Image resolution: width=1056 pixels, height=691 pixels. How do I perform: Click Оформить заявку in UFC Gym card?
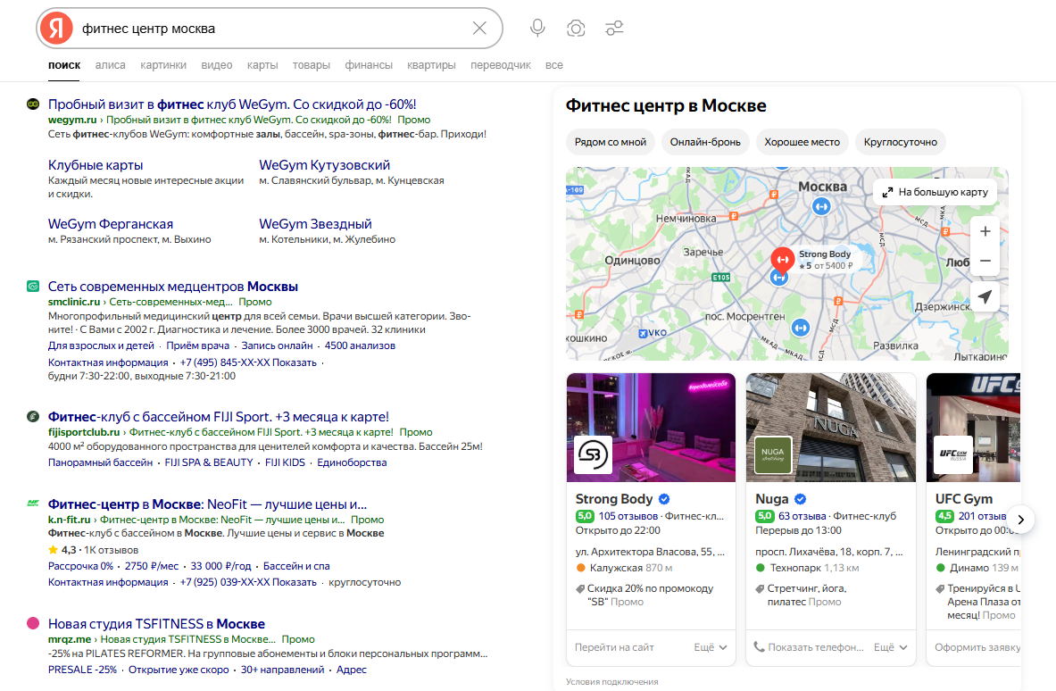(977, 647)
